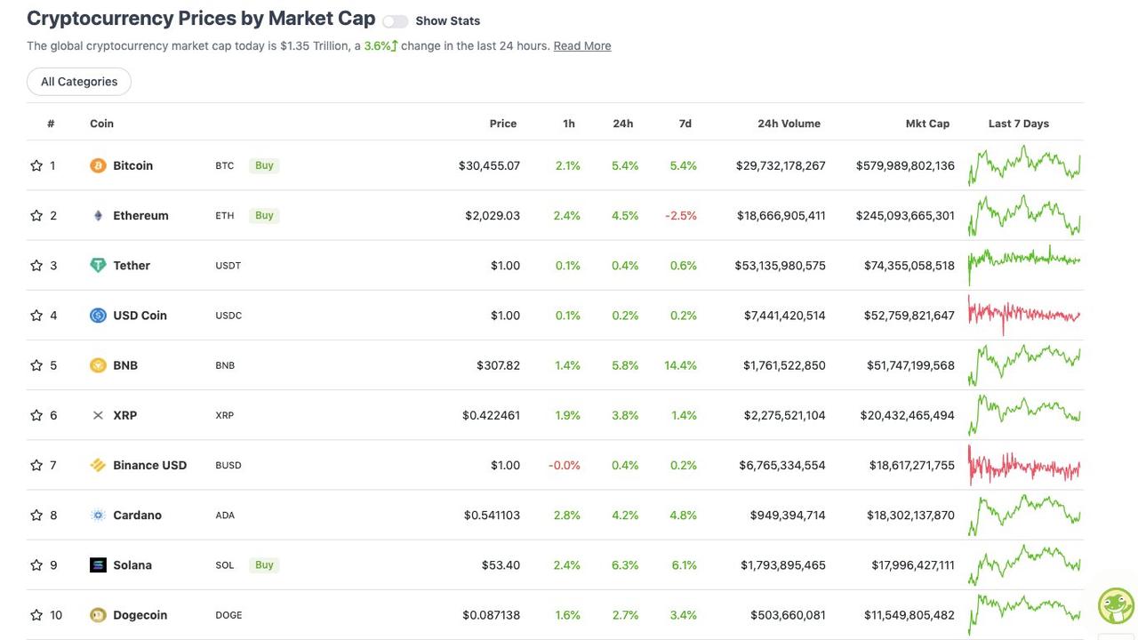Open the Cardano coin name link

137,515
